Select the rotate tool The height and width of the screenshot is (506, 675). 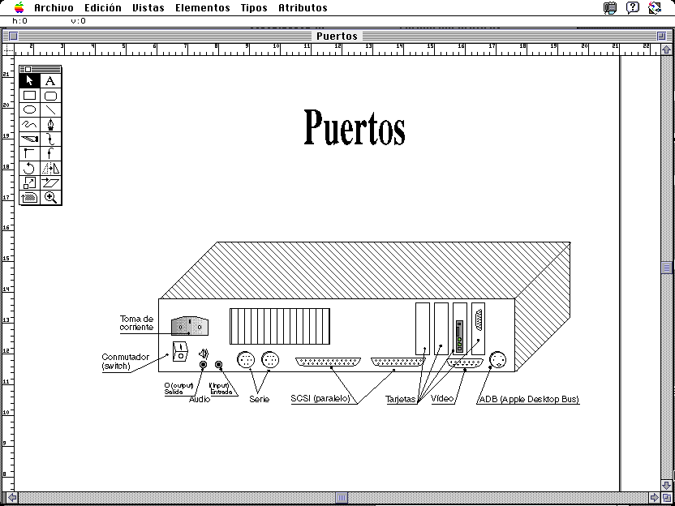pyautogui.click(x=30, y=168)
